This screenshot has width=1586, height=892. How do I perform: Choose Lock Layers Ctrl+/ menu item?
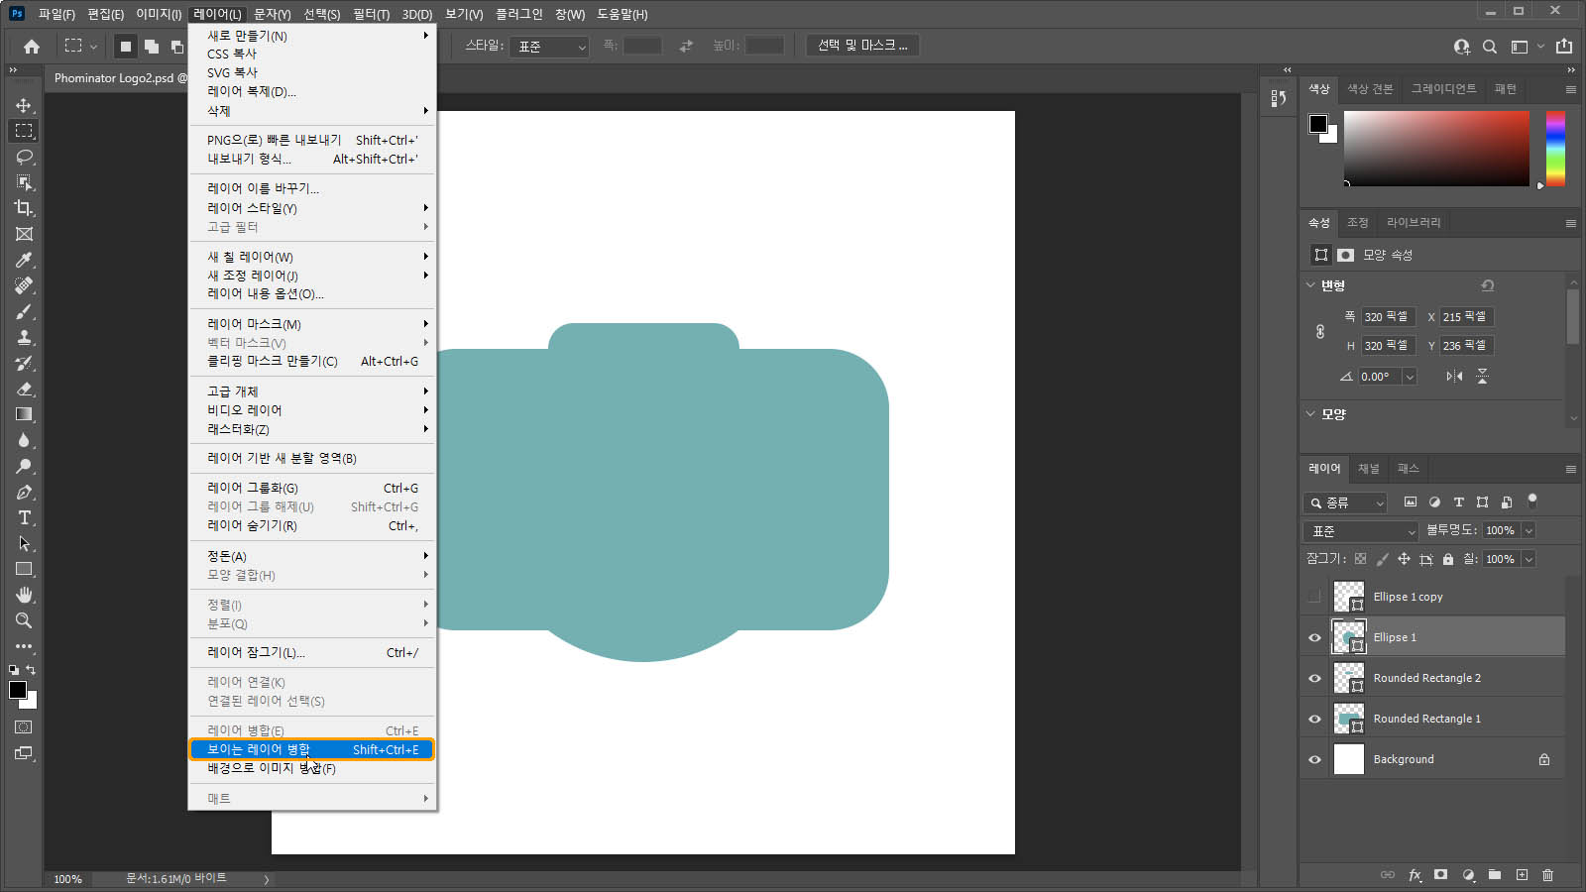[x=312, y=652]
